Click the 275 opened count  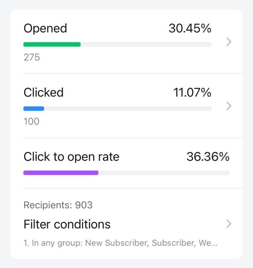click(31, 57)
